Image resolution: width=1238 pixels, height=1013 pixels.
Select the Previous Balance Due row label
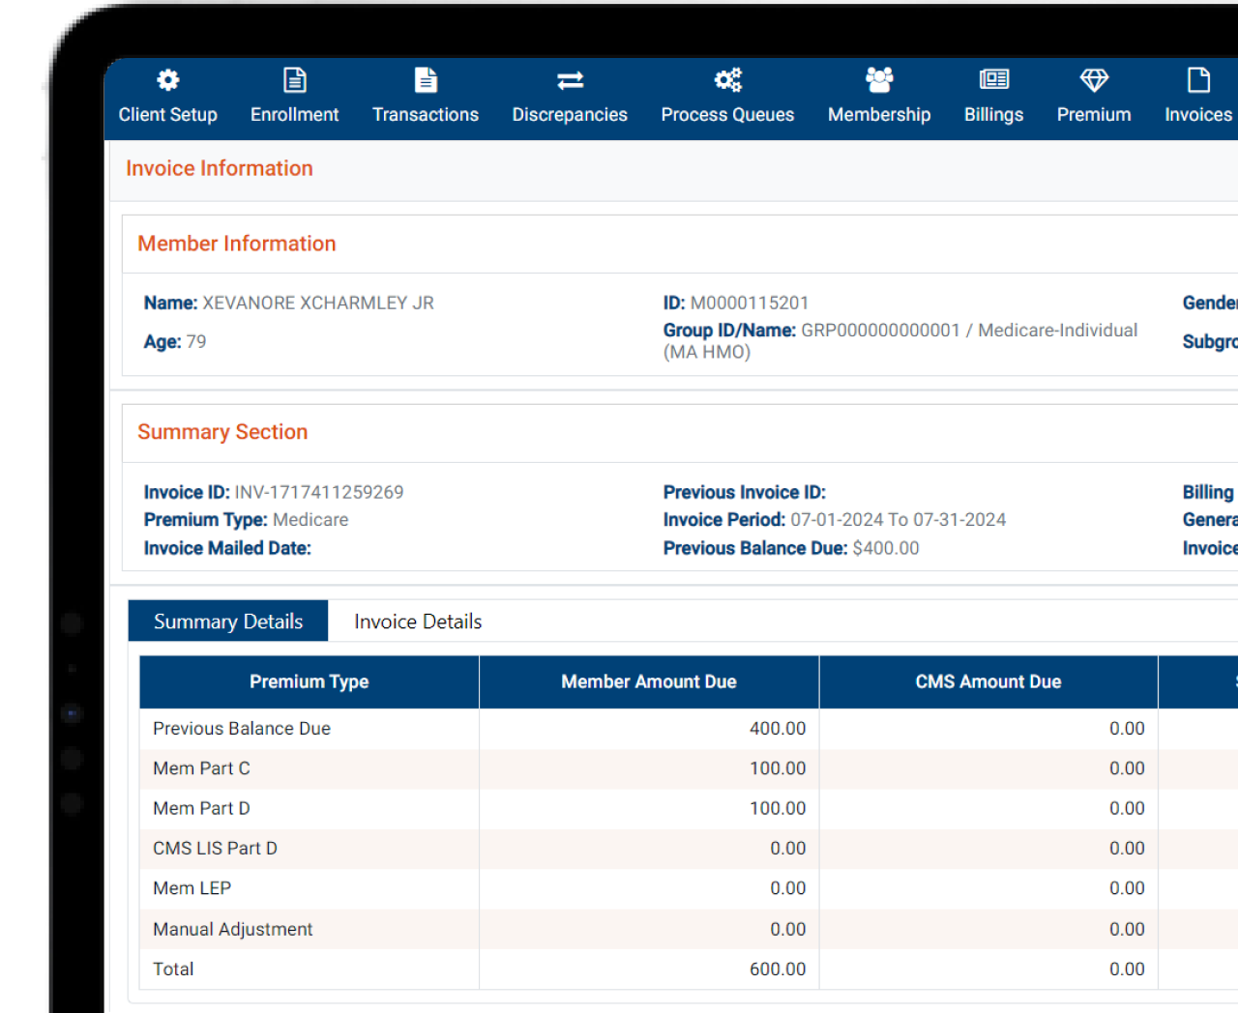[242, 728]
